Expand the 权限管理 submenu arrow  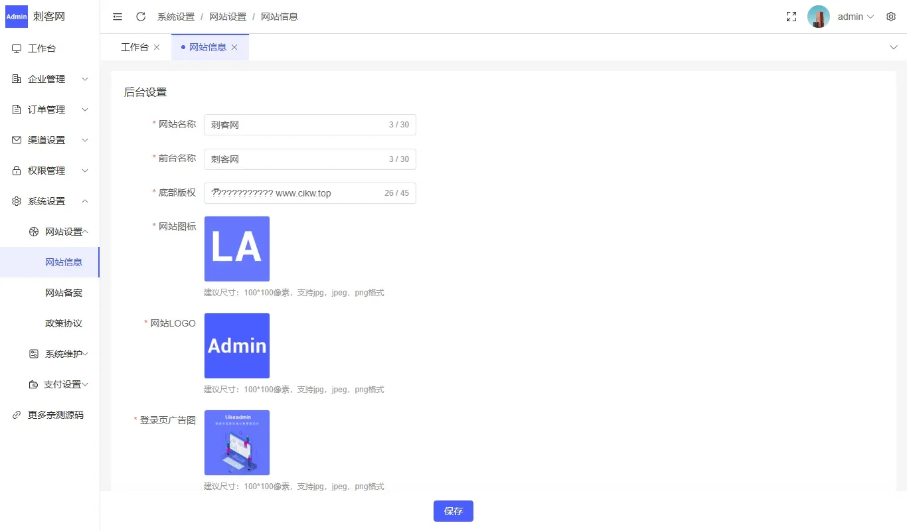[x=85, y=171]
